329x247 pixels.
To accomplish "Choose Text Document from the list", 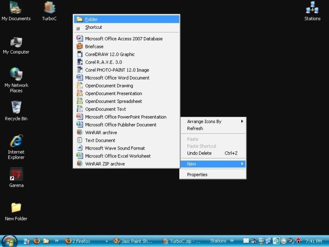I will (x=126, y=140).
